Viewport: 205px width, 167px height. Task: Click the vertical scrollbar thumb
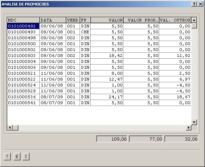tap(194, 26)
